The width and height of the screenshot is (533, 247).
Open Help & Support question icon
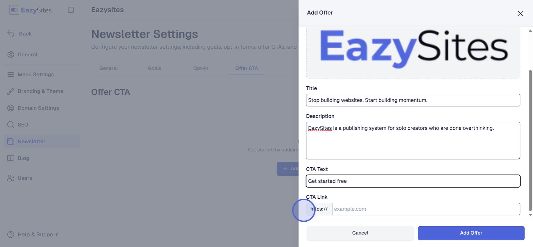(x=11, y=235)
